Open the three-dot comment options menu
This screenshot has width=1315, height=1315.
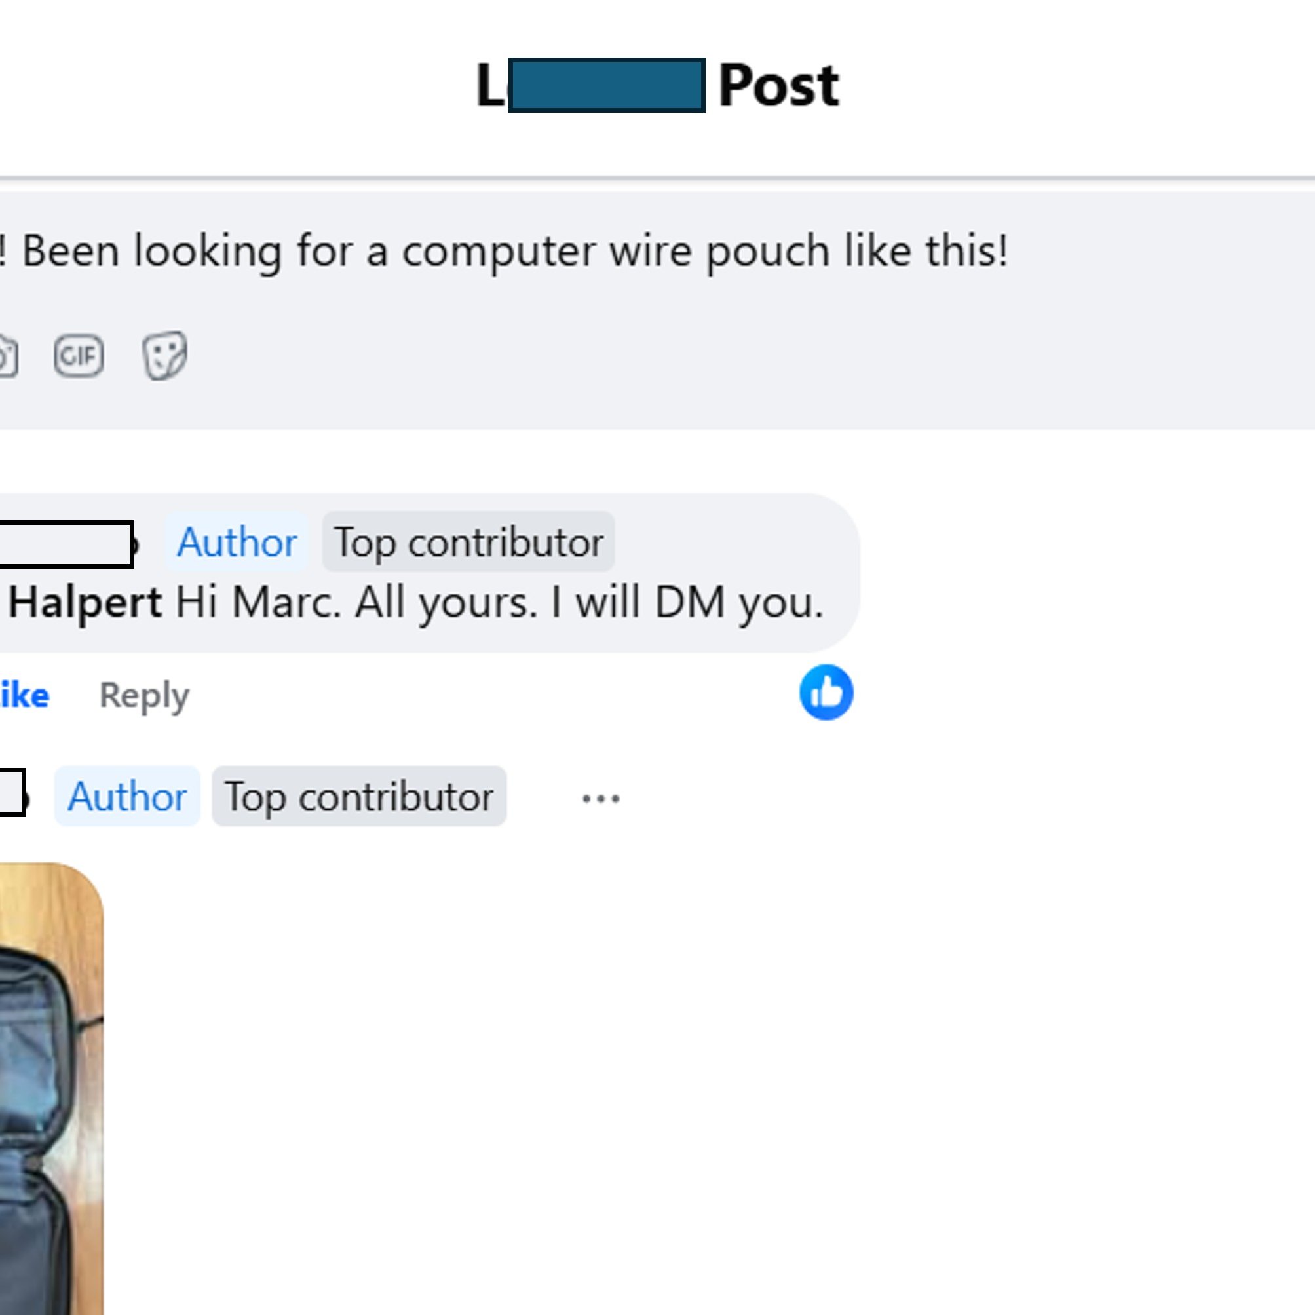(x=600, y=797)
